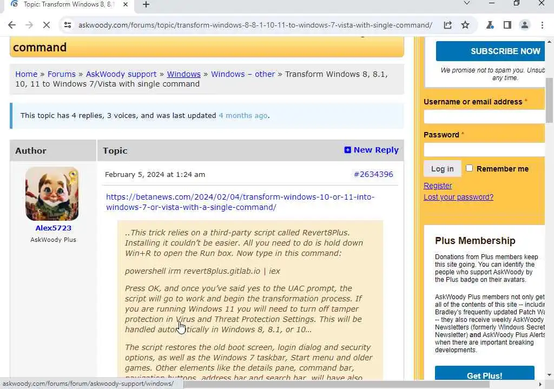Click the share page icon
Viewport: 554px width, 389px height.
(447, 25)
